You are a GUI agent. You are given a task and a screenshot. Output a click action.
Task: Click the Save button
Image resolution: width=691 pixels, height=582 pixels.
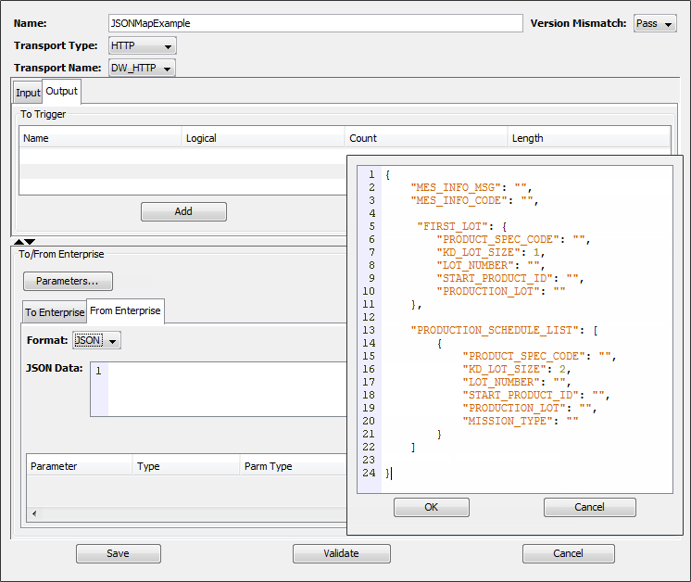(119, 553)
